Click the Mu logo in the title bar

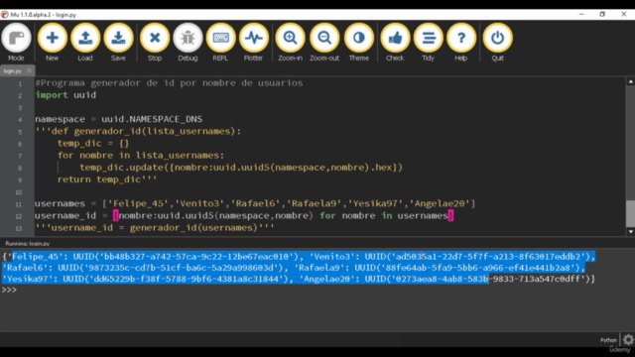[4, 15]
